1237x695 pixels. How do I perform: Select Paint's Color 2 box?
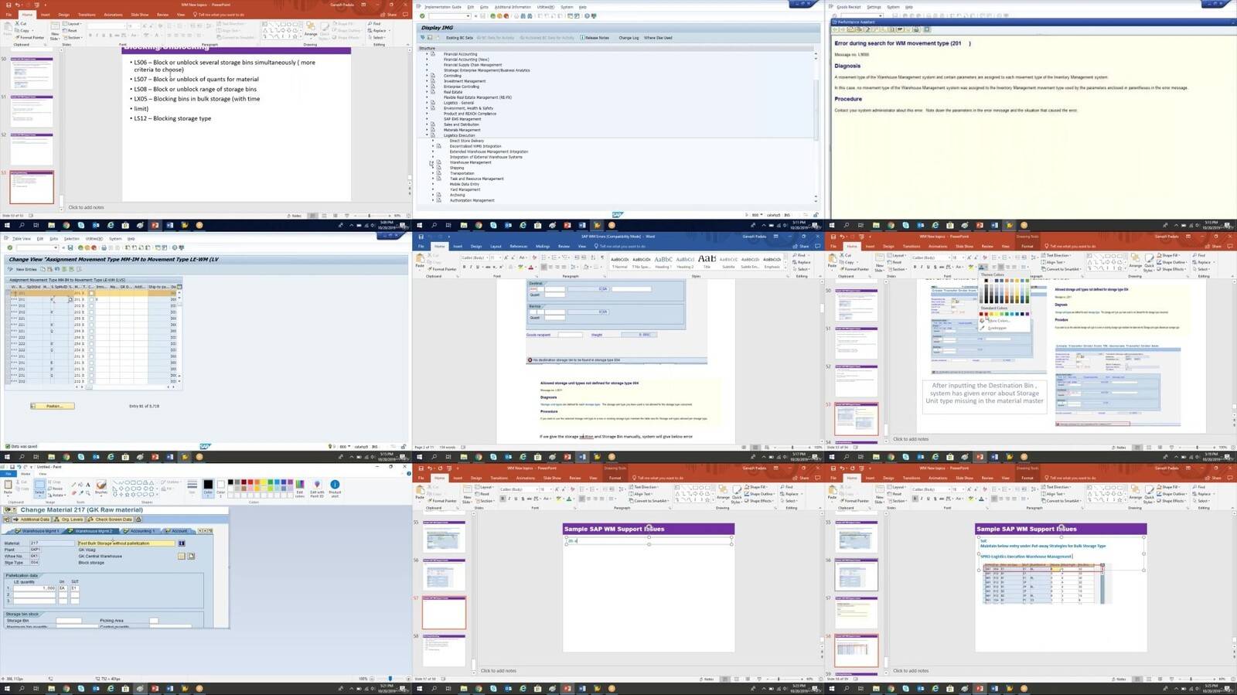click(x=220, y=488)
